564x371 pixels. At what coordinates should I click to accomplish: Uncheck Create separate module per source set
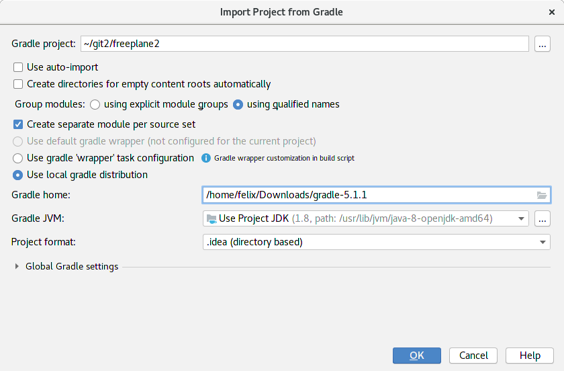click(19, 124)
